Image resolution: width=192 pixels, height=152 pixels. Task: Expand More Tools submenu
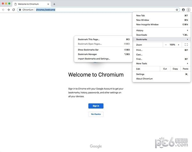point(162,64)
